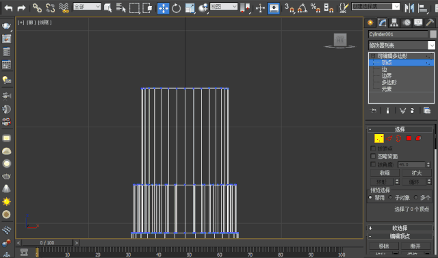Click the 扩大 grow selection button
Screen dimensions: 438x258
point(417,173)
